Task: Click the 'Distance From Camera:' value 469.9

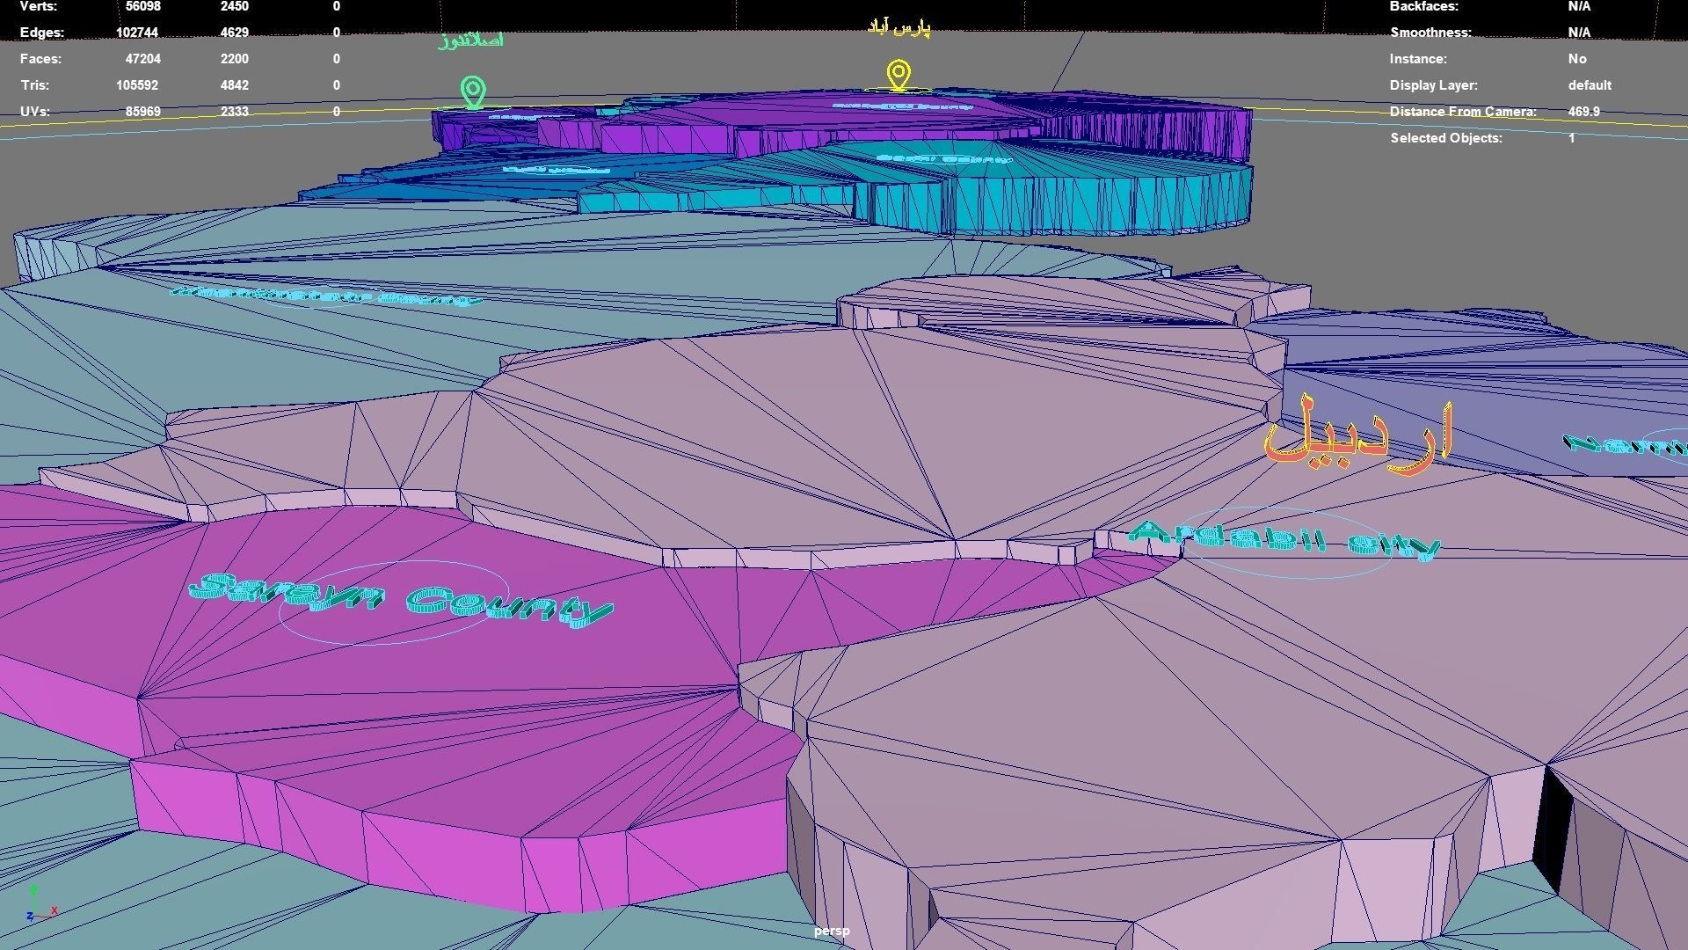Action: coord(1583,112)
